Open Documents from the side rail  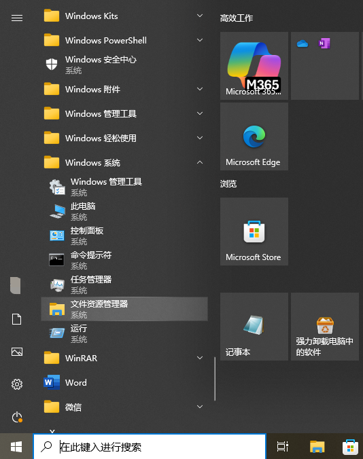pyautogui.click(x=17, y=319)
